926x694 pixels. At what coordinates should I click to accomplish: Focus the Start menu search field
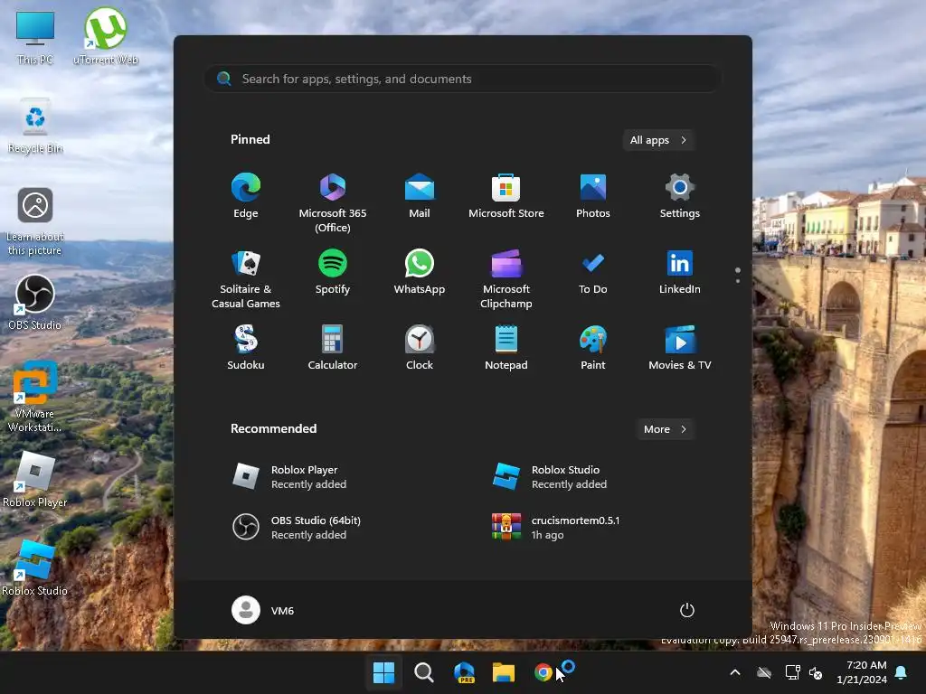[x=462, y=79]
